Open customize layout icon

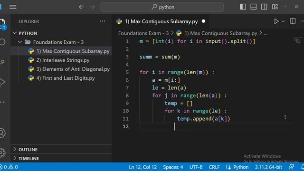[275, 7]
